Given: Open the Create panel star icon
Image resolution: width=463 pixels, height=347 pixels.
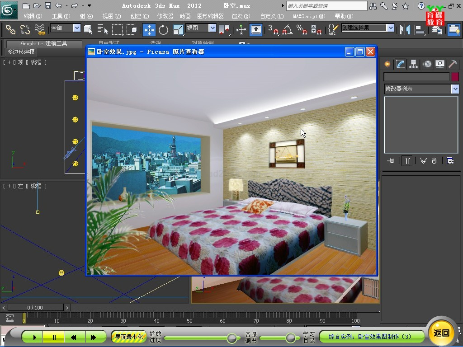Looking at the screenshot, I should (387, 64).
